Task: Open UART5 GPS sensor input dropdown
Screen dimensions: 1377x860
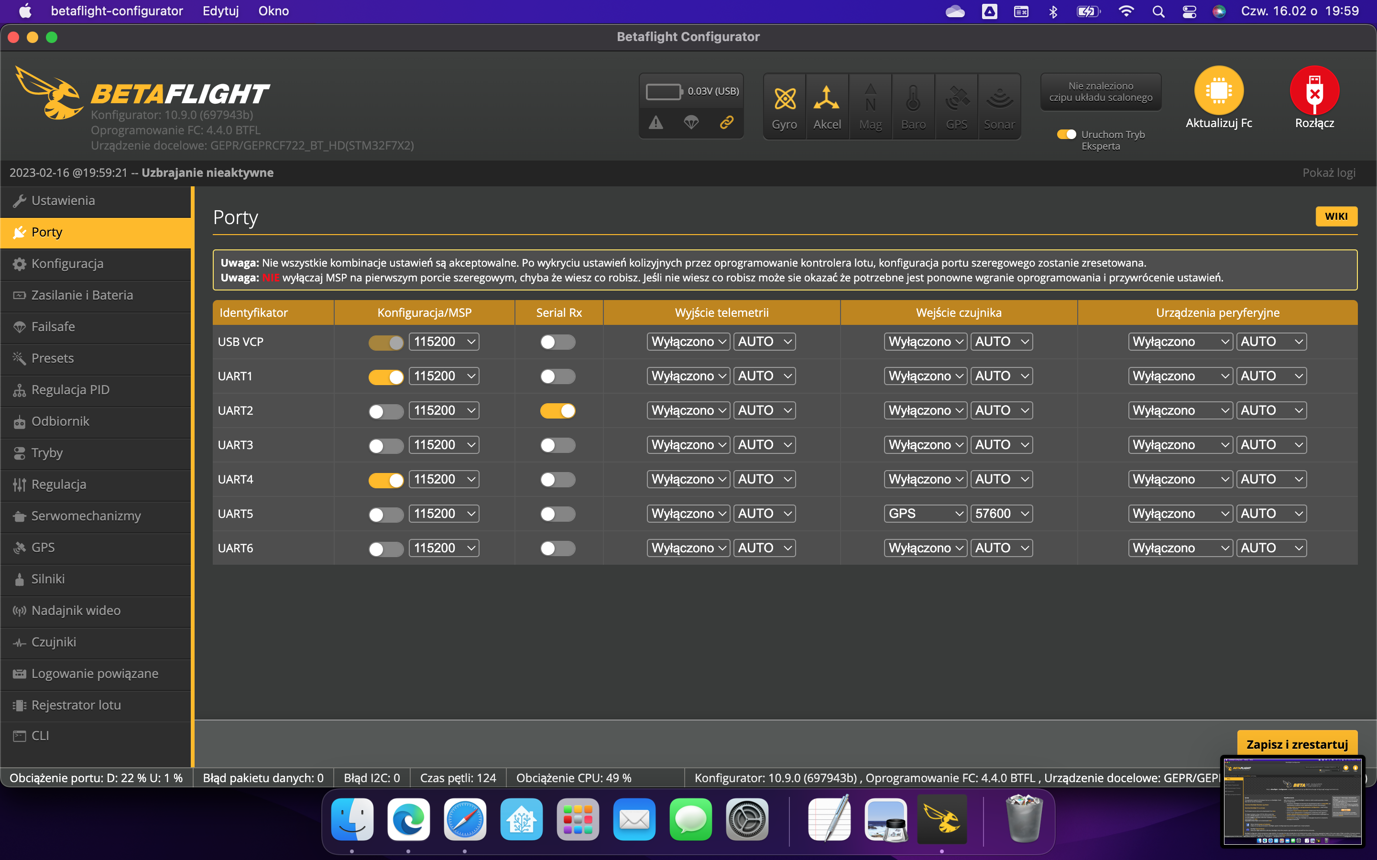Action: 925,514
